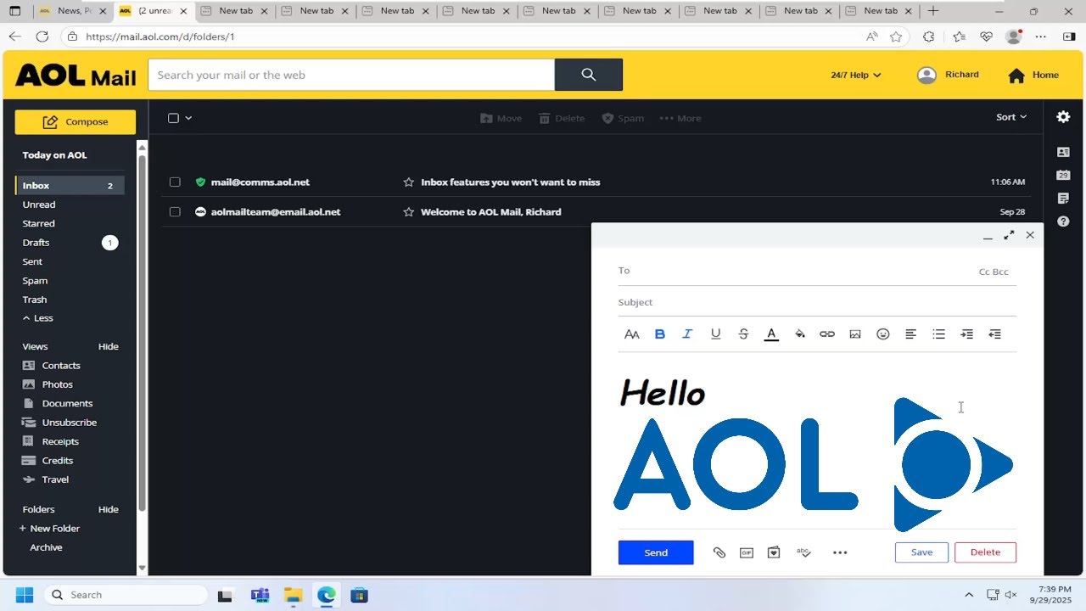Viewport: 1086px width, 611px height.
Task: Decrease indent of the text
Action: [994, 334]
